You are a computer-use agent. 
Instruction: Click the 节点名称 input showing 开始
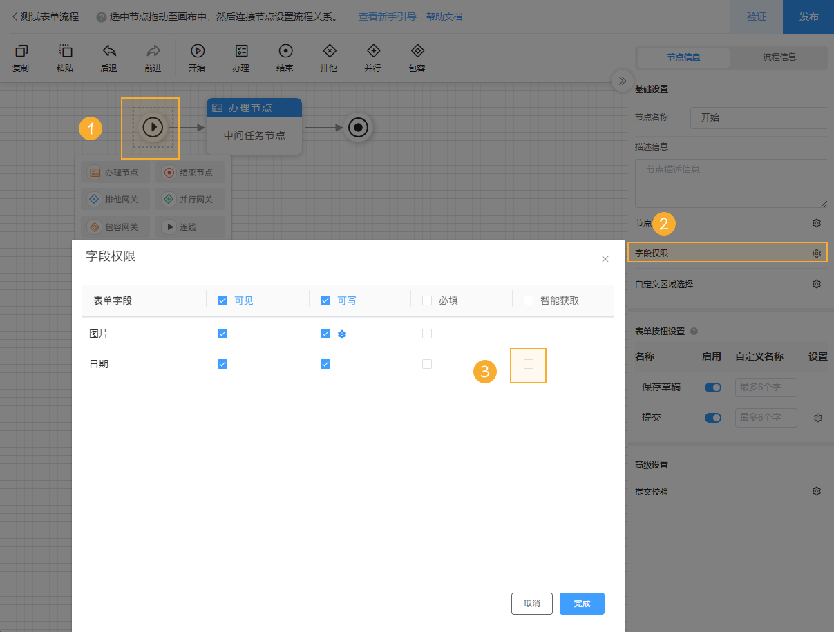(x=759, y=117)
